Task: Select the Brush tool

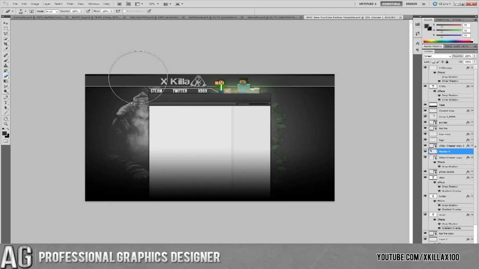Action: tap(6, 61)
